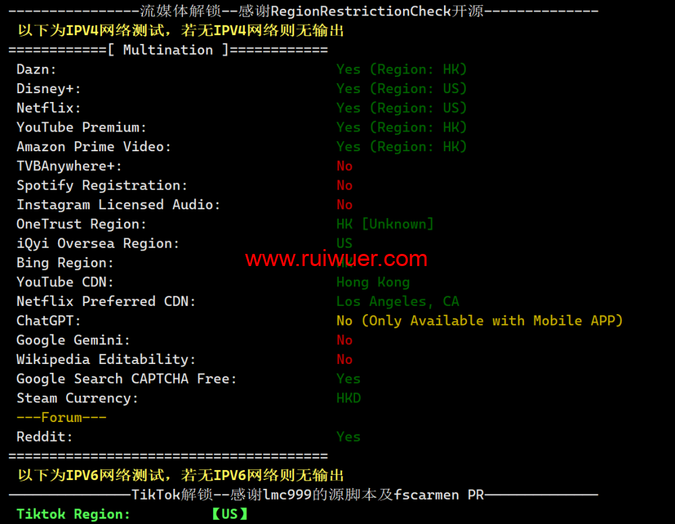
Task: Click the Dazn result Yes (Region: HK)
Action: click(x=401, y=70)
